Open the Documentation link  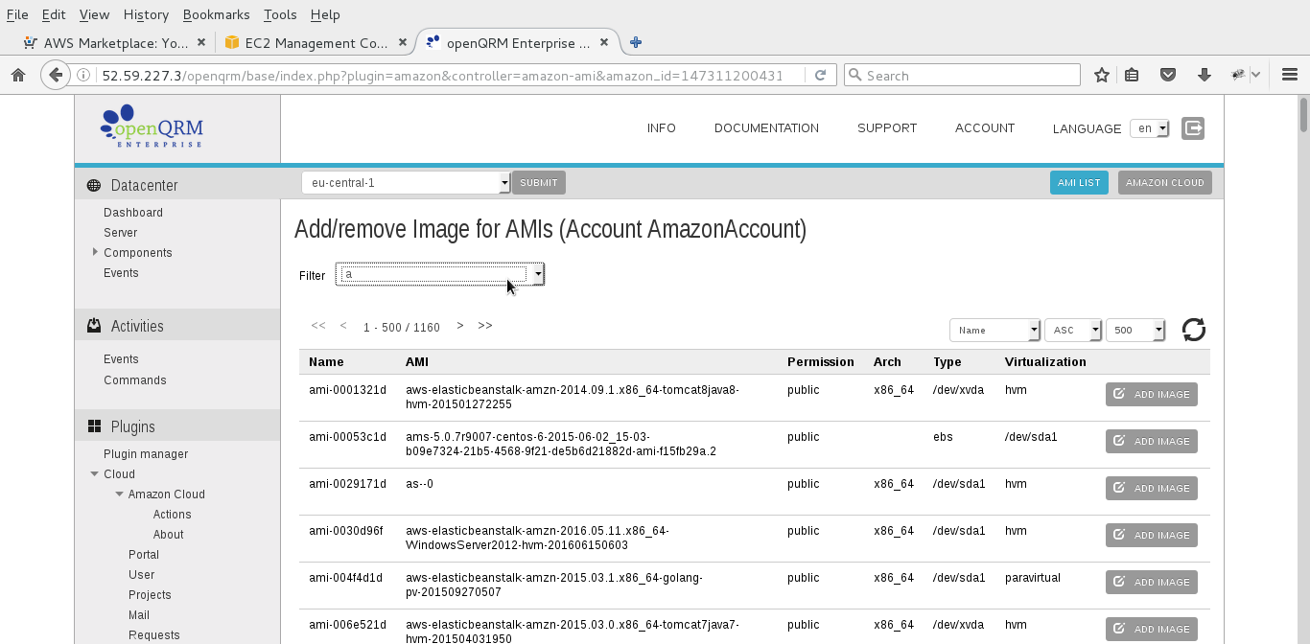(766, 127)
